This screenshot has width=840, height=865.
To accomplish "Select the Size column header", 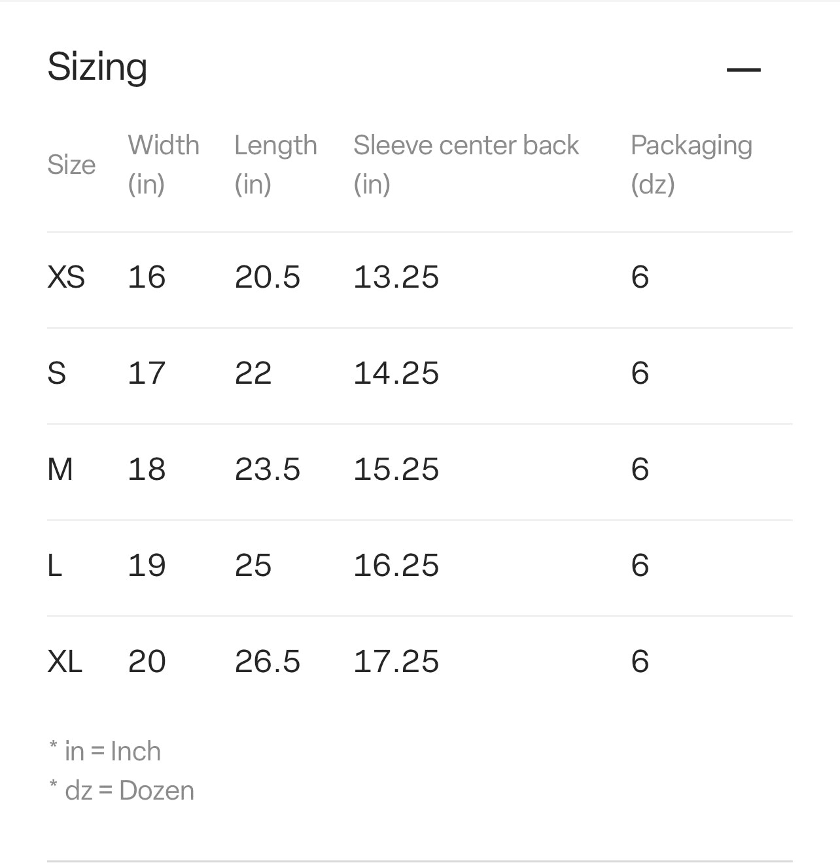I will coord(71,165).
